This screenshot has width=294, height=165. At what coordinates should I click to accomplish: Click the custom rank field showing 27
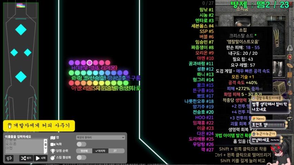coord(116,151)
